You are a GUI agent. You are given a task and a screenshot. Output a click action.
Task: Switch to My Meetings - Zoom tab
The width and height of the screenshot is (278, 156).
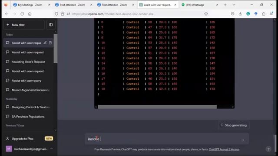tap(30, 5)
